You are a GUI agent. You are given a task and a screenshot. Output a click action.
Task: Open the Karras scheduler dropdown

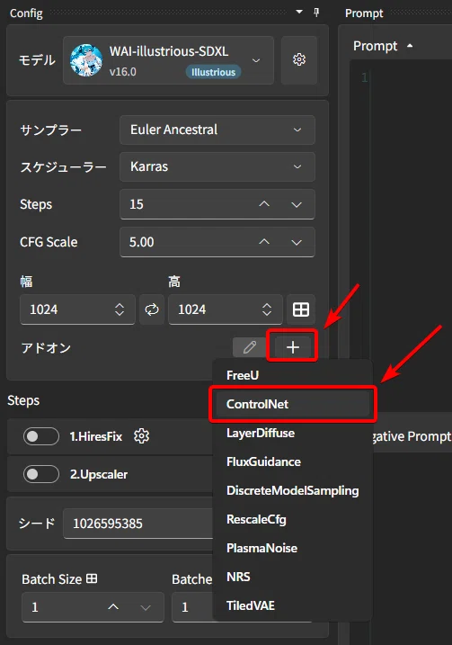(x=217, y=167)
